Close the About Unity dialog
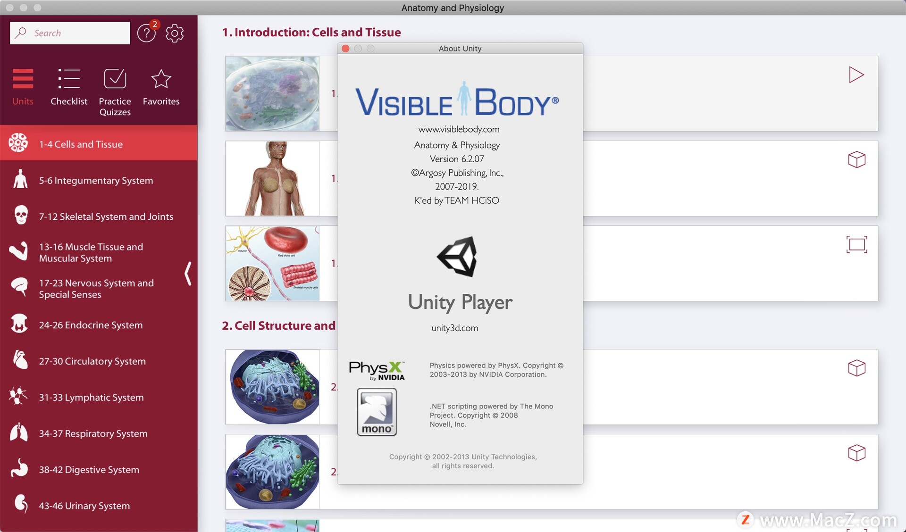The width and height of the screenshot is (906, 532). click(345, 49)
